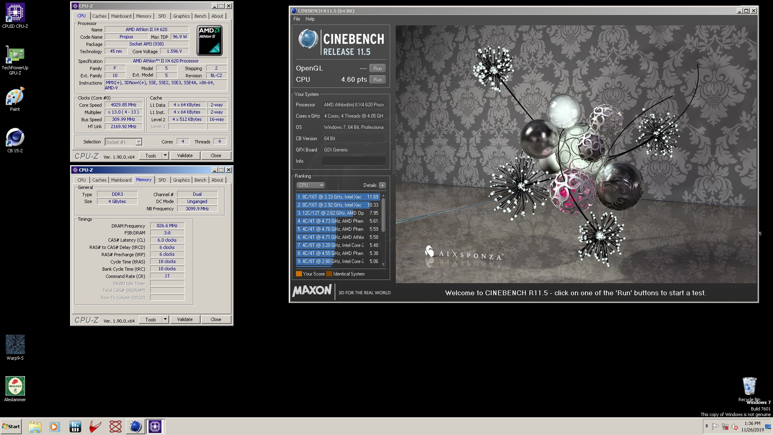Click the orange Your Score legend swatch
The image size is (773, 435).
(x=299, y=274)
